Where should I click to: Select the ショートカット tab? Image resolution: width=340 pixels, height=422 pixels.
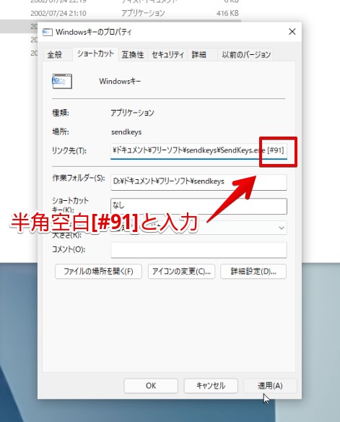click(95, 53)
